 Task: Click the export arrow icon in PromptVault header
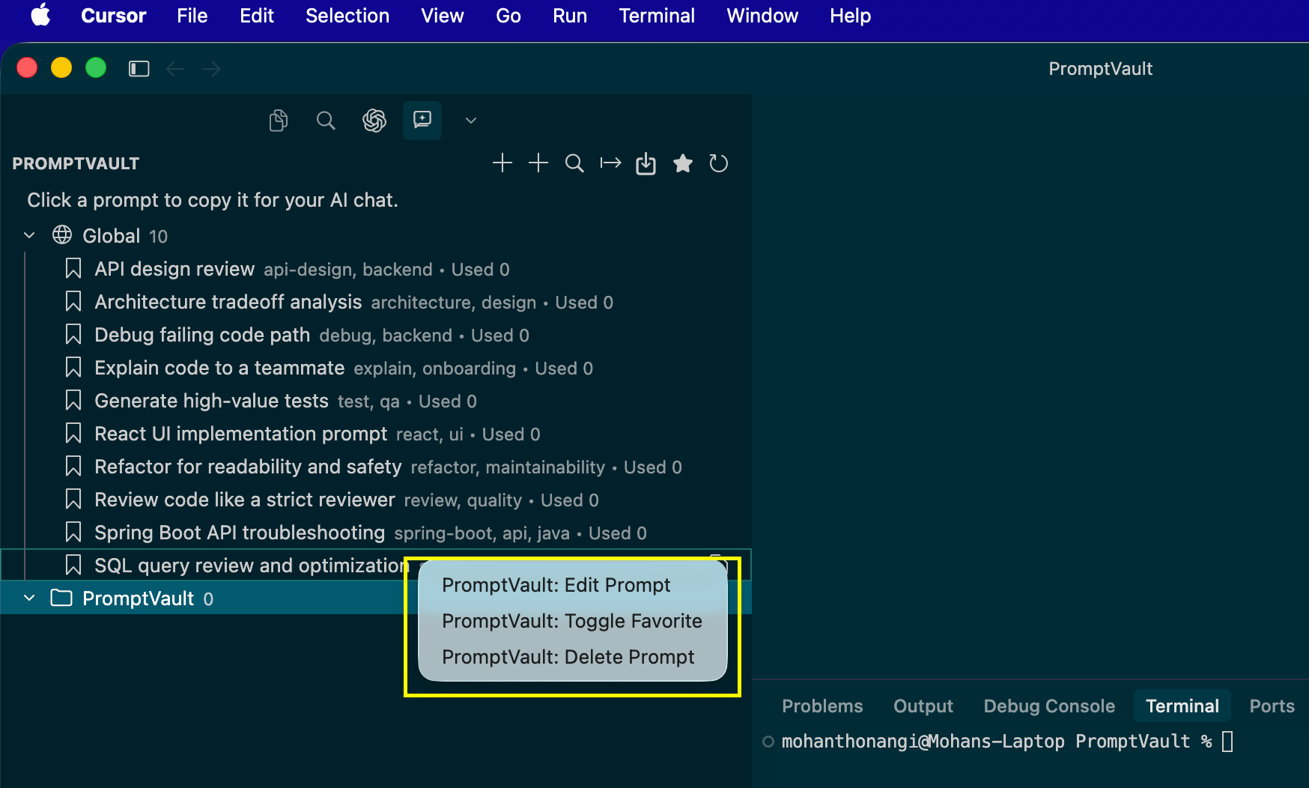pos(610,163)
